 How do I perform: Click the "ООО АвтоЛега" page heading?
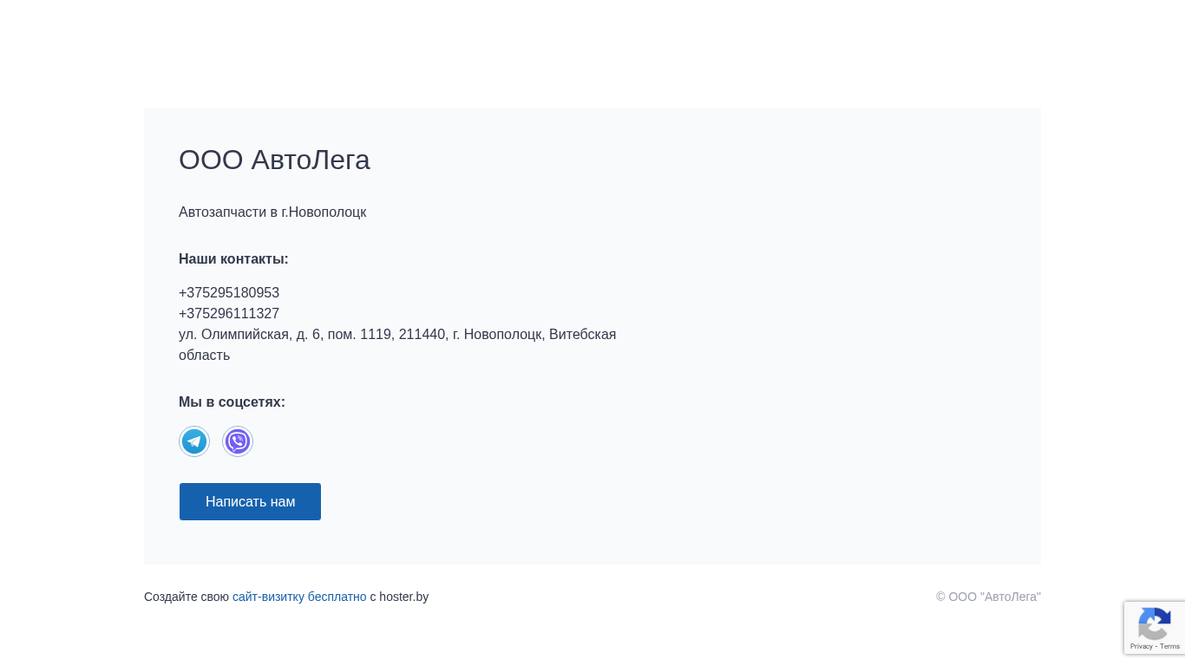pos(274,160)
